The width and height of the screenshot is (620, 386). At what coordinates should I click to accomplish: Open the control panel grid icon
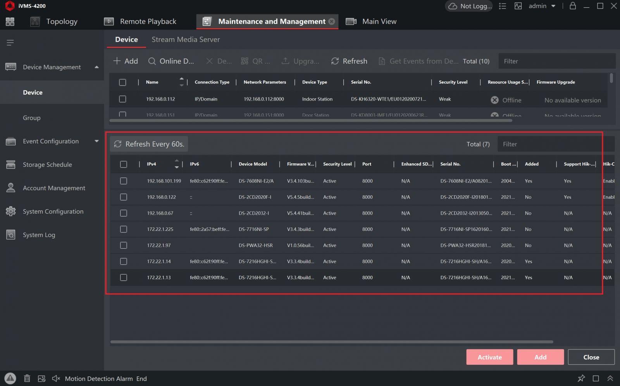click(10, 22)
